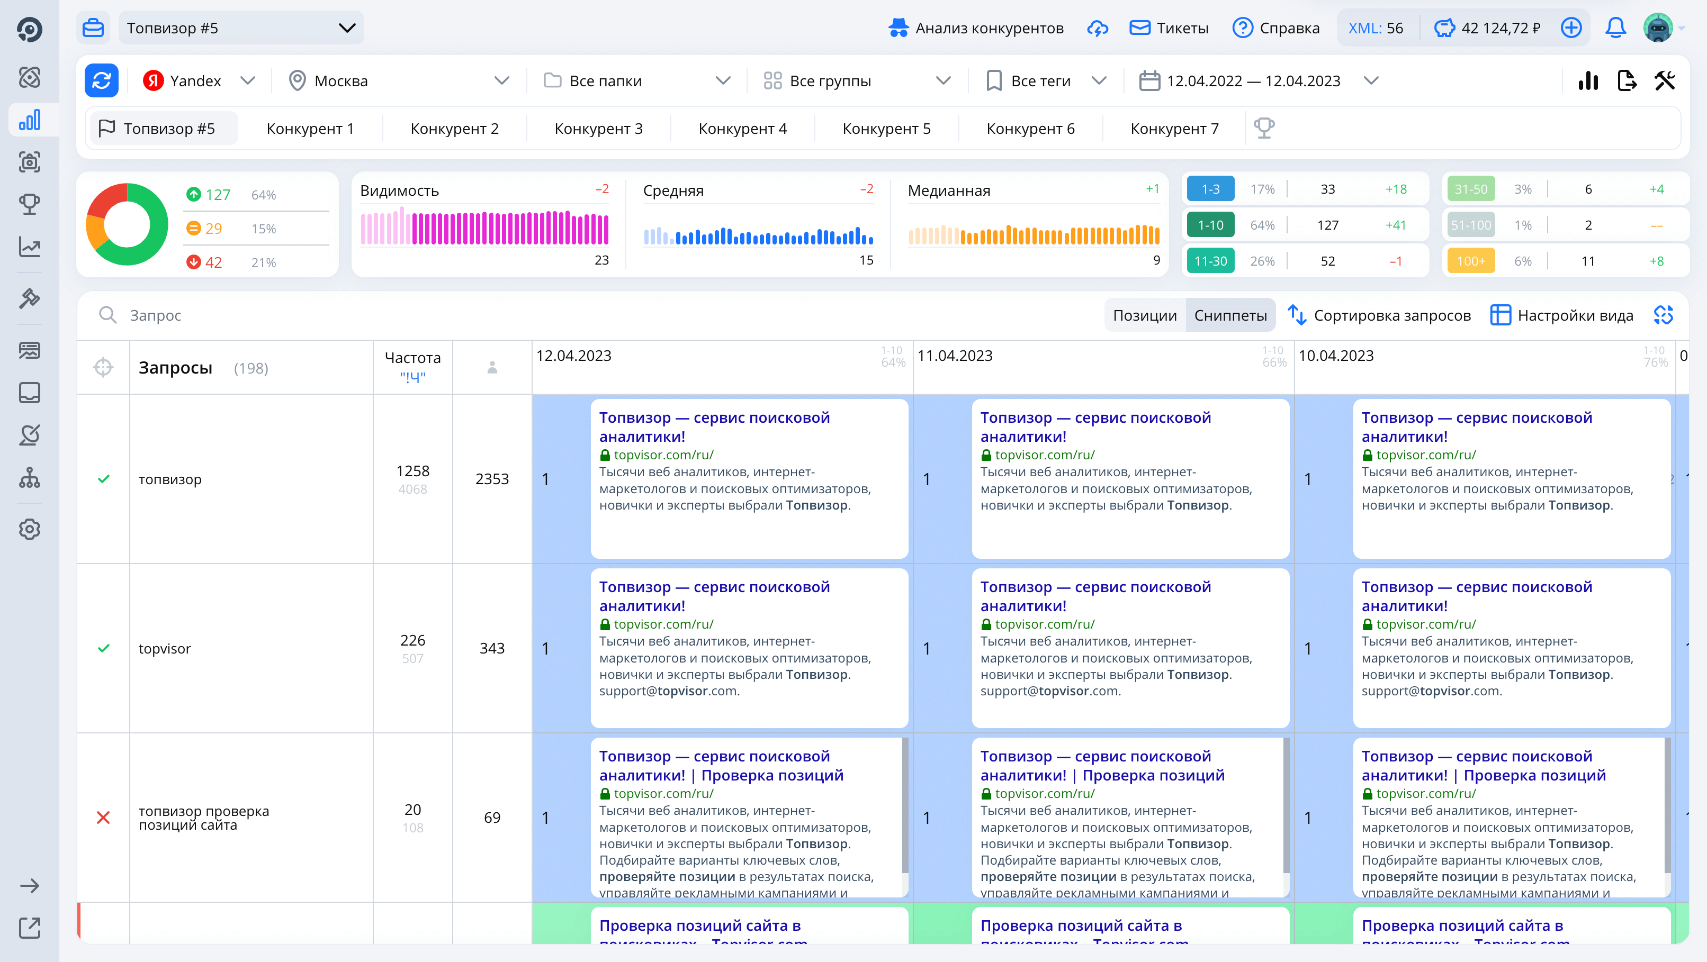
Task: Open the snapshots camera icon in sidebar
Action: coord(29,161)
